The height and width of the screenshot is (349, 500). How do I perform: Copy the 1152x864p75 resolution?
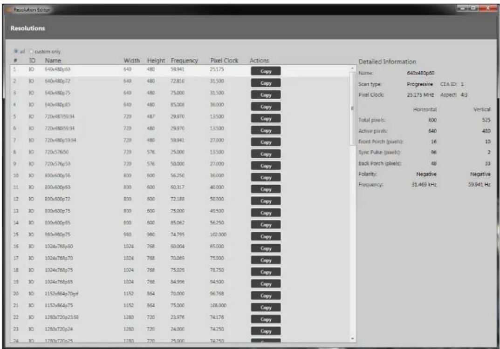pos(266,307)
